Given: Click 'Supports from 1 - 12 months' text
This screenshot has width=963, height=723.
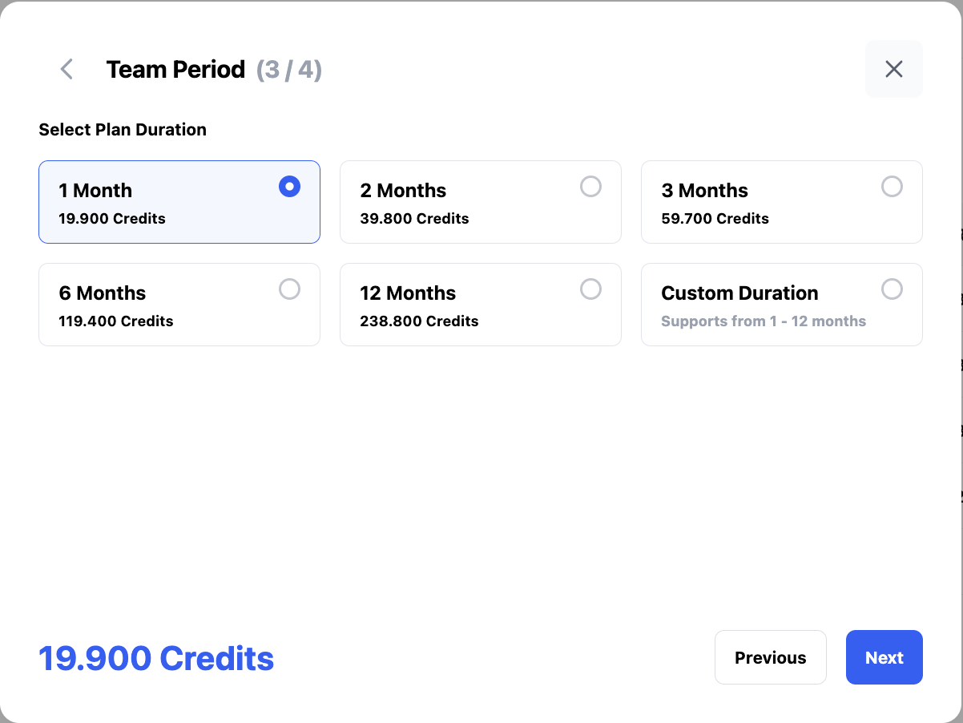Looking at the screenshot, I should 764,321.
